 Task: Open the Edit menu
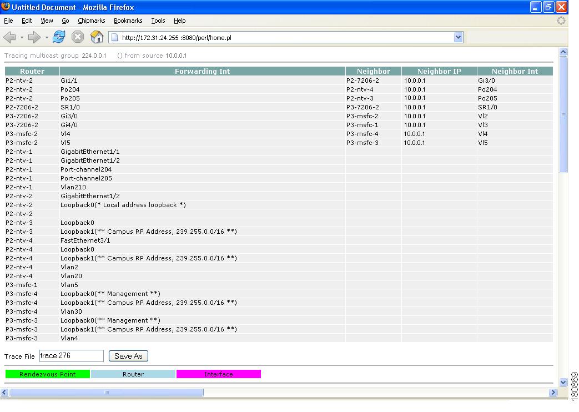click(x=27, y=21)
